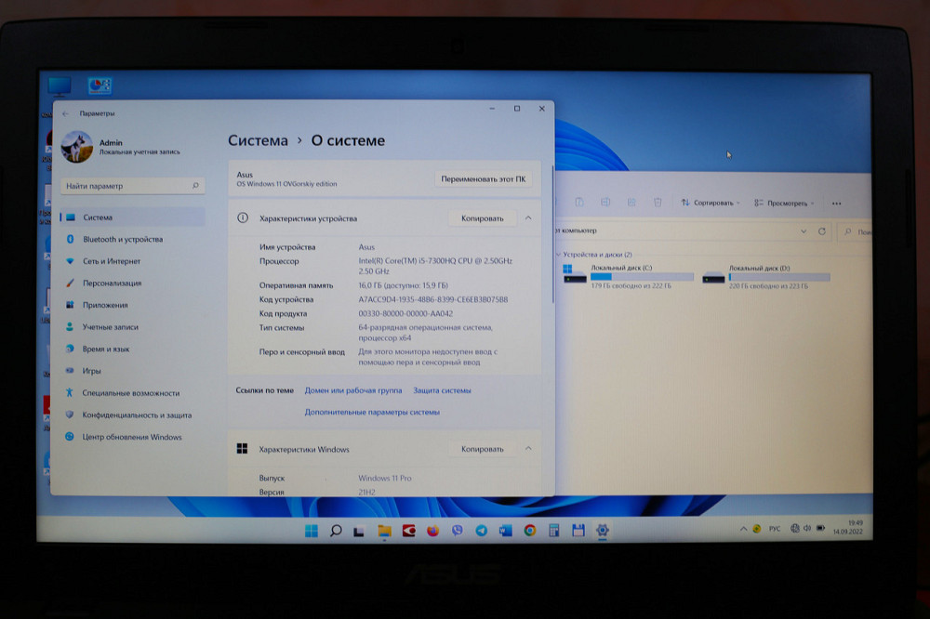Open the Windows Start menu
This screenshot has width=930, height=619.
click(x=311, y=531)
